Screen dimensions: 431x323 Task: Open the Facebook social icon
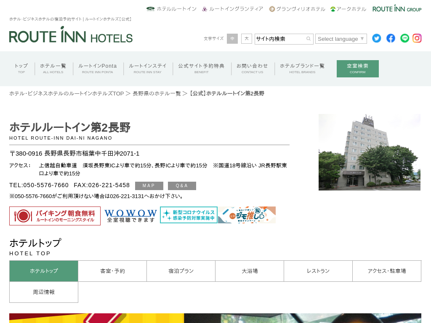tap(391, 38)
